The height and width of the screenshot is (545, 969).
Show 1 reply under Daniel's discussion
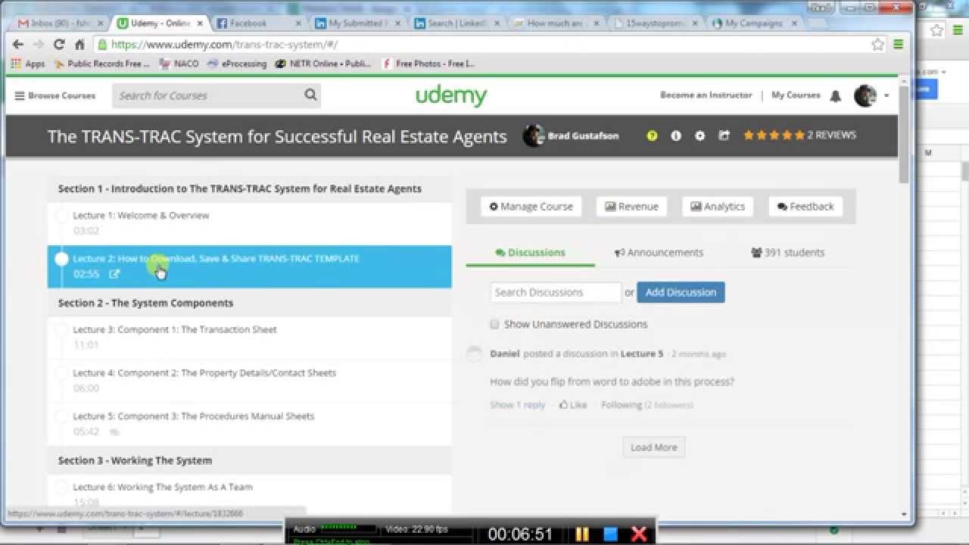click(x=518, y=405)
